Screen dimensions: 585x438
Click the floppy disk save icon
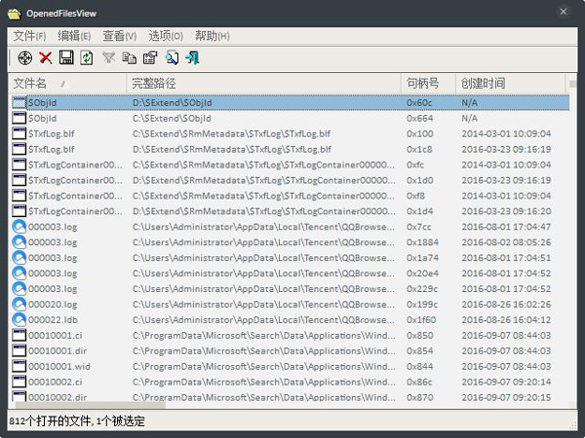point(66,57)
